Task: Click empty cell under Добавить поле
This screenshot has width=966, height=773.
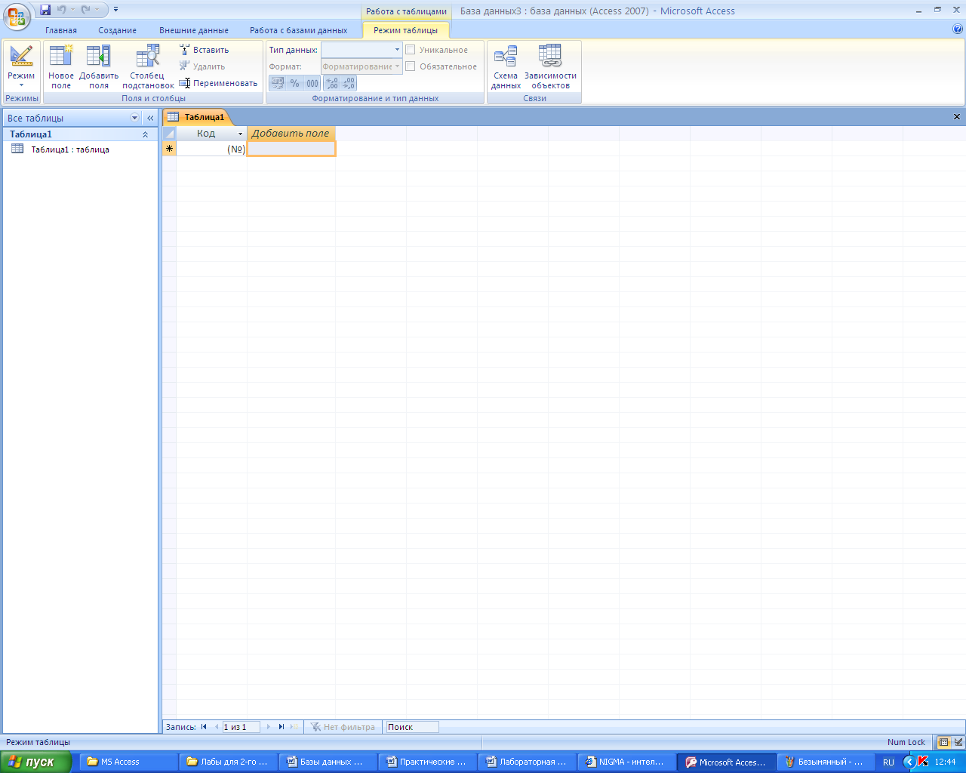Action: tap(291, 149)
